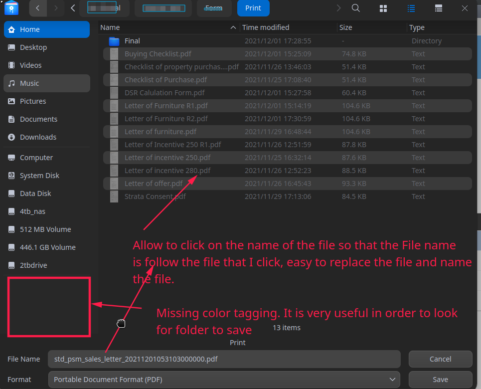
Task: Switch to list view mode
Action: pyautogui.click(x=411, y=8)
